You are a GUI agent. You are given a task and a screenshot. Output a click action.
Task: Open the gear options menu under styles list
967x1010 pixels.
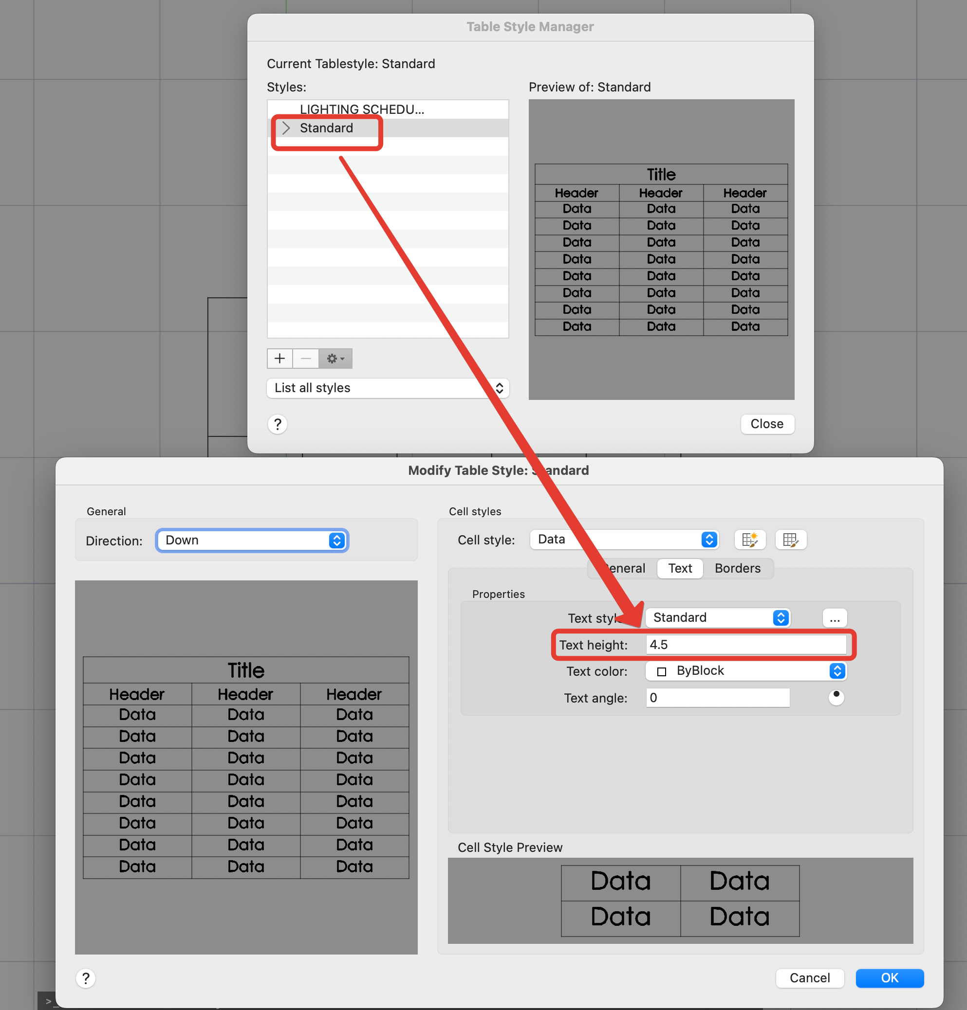pos(335,359)
